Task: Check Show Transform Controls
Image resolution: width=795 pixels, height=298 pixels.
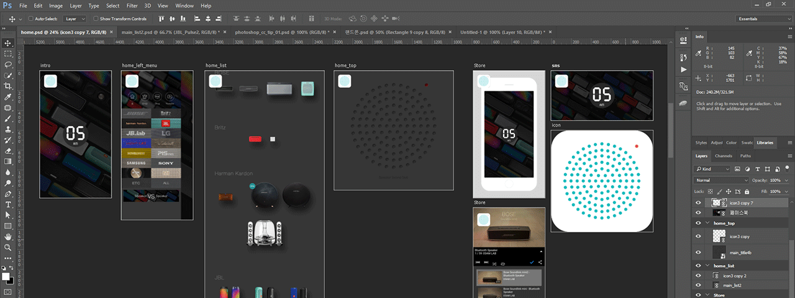Action: [x=96, y=19]
